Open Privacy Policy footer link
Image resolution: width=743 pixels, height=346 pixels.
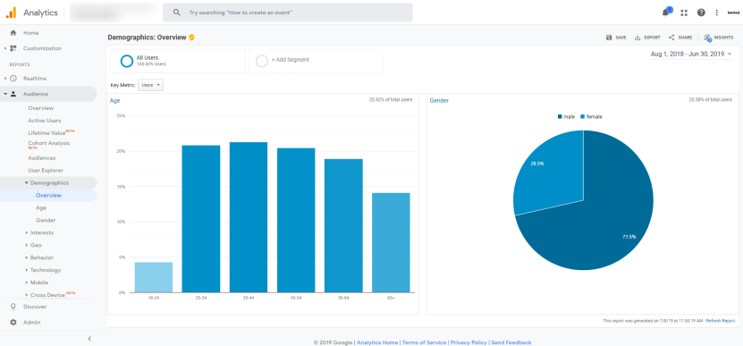(x=469, y=342)
